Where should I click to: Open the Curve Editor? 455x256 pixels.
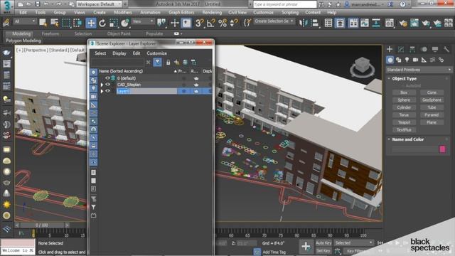tap(365, 23)
